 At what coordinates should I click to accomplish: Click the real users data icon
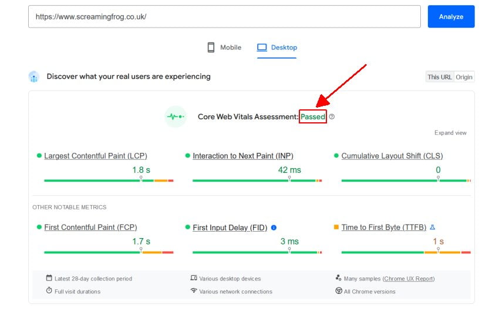pyautogui.click(x=33, y=77)
